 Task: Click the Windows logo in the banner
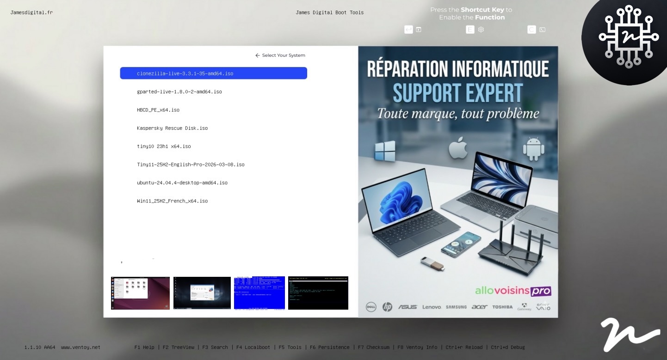point(385,151)
